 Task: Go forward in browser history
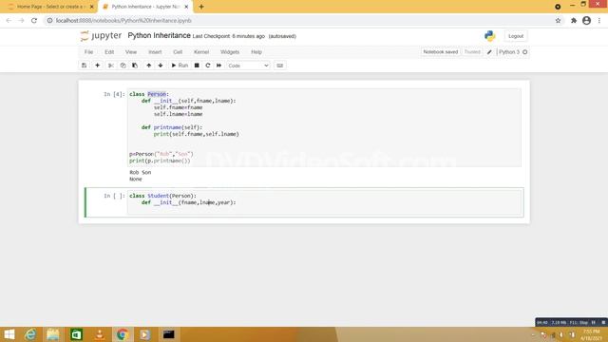[x=21, y=21]
